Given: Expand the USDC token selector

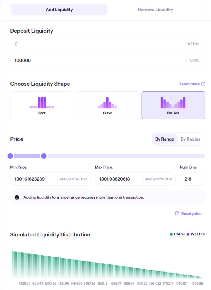Looking at the screenshot, I should [197, 60].
